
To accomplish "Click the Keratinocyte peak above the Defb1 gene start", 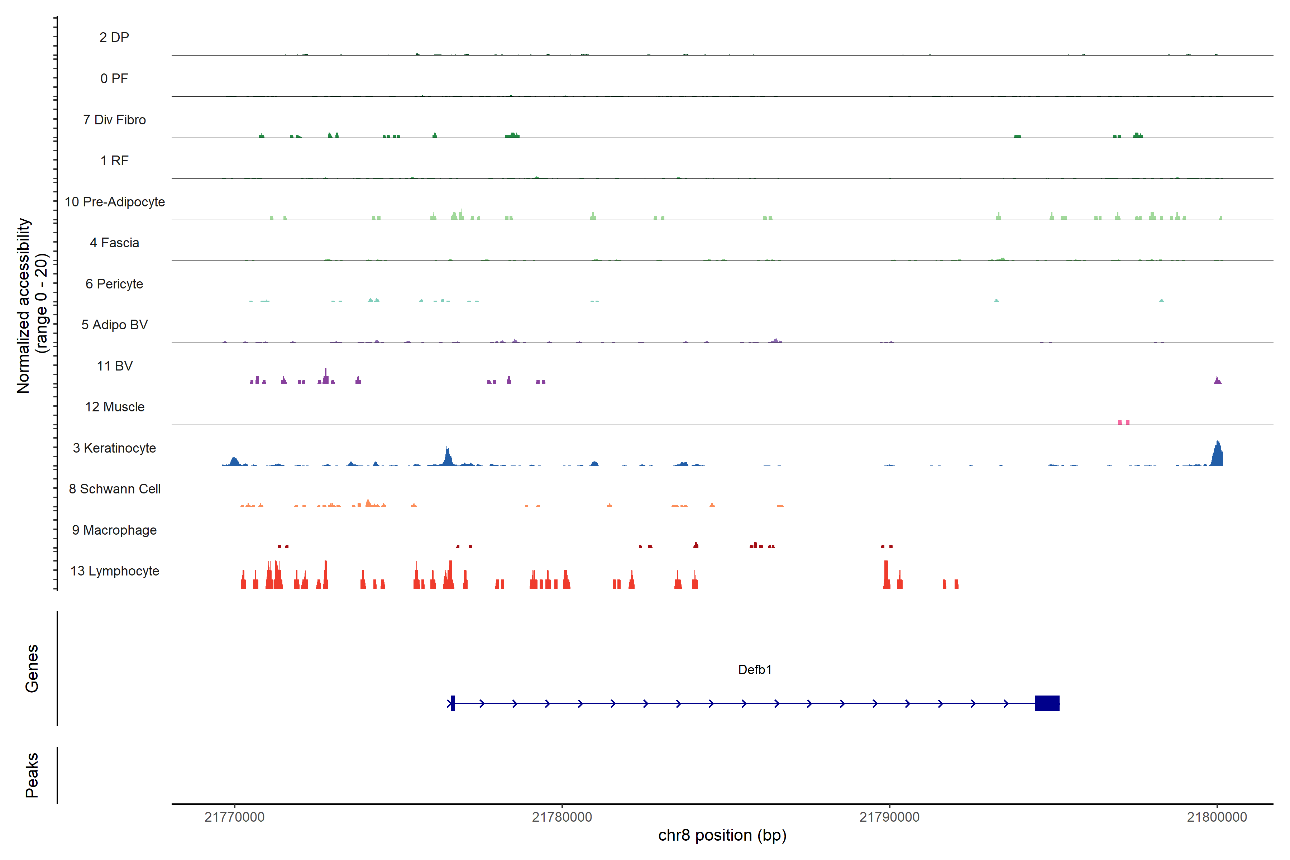I will (x=448, y=458).
